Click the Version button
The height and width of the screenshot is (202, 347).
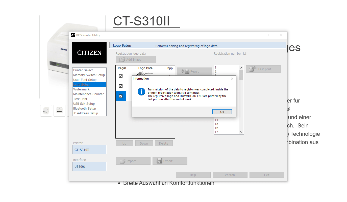[230, 175]
